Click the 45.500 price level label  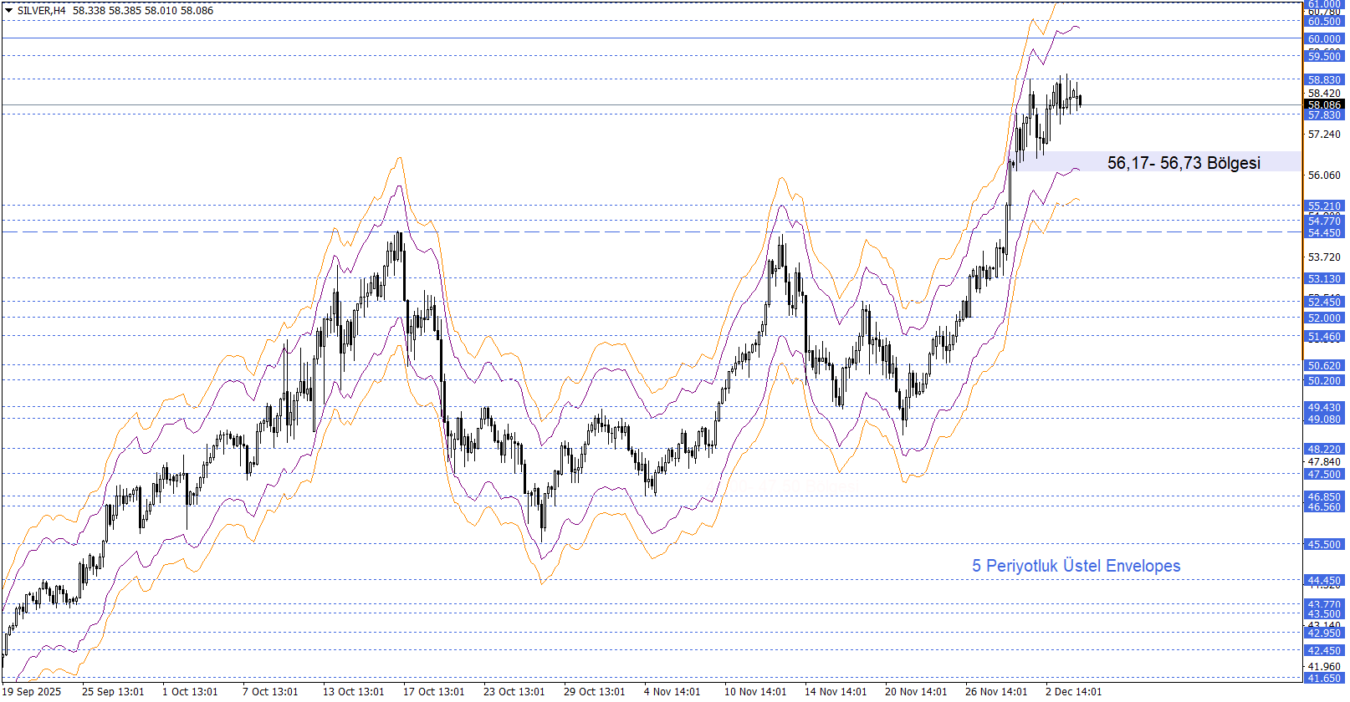pyautogui.click(x=1324, y=545)
